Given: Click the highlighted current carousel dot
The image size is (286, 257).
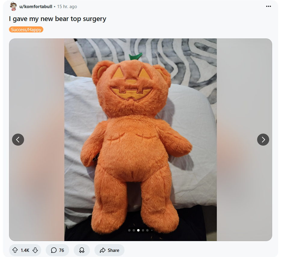Looking at the screenshot, I should 138,230.
